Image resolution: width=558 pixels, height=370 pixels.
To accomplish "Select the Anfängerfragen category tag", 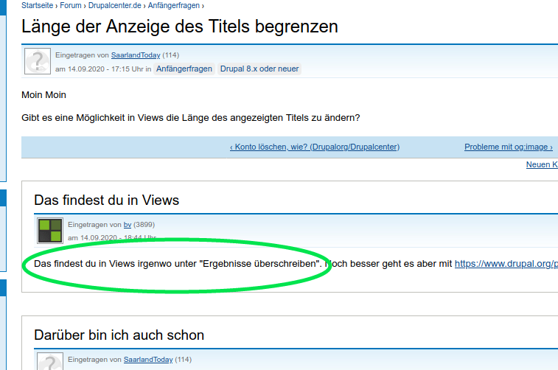I will pos(184,69).
